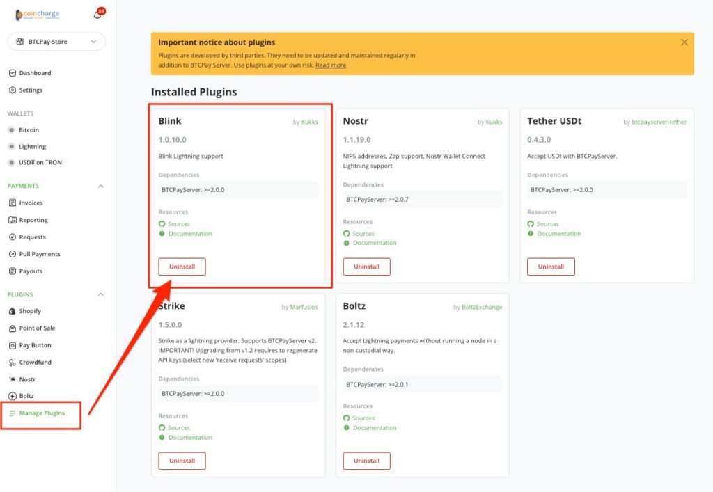Open Crowdfund plugin page
713x492 pixels.
coord(35,362)
